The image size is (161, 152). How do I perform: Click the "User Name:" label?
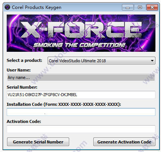point(19,70)
